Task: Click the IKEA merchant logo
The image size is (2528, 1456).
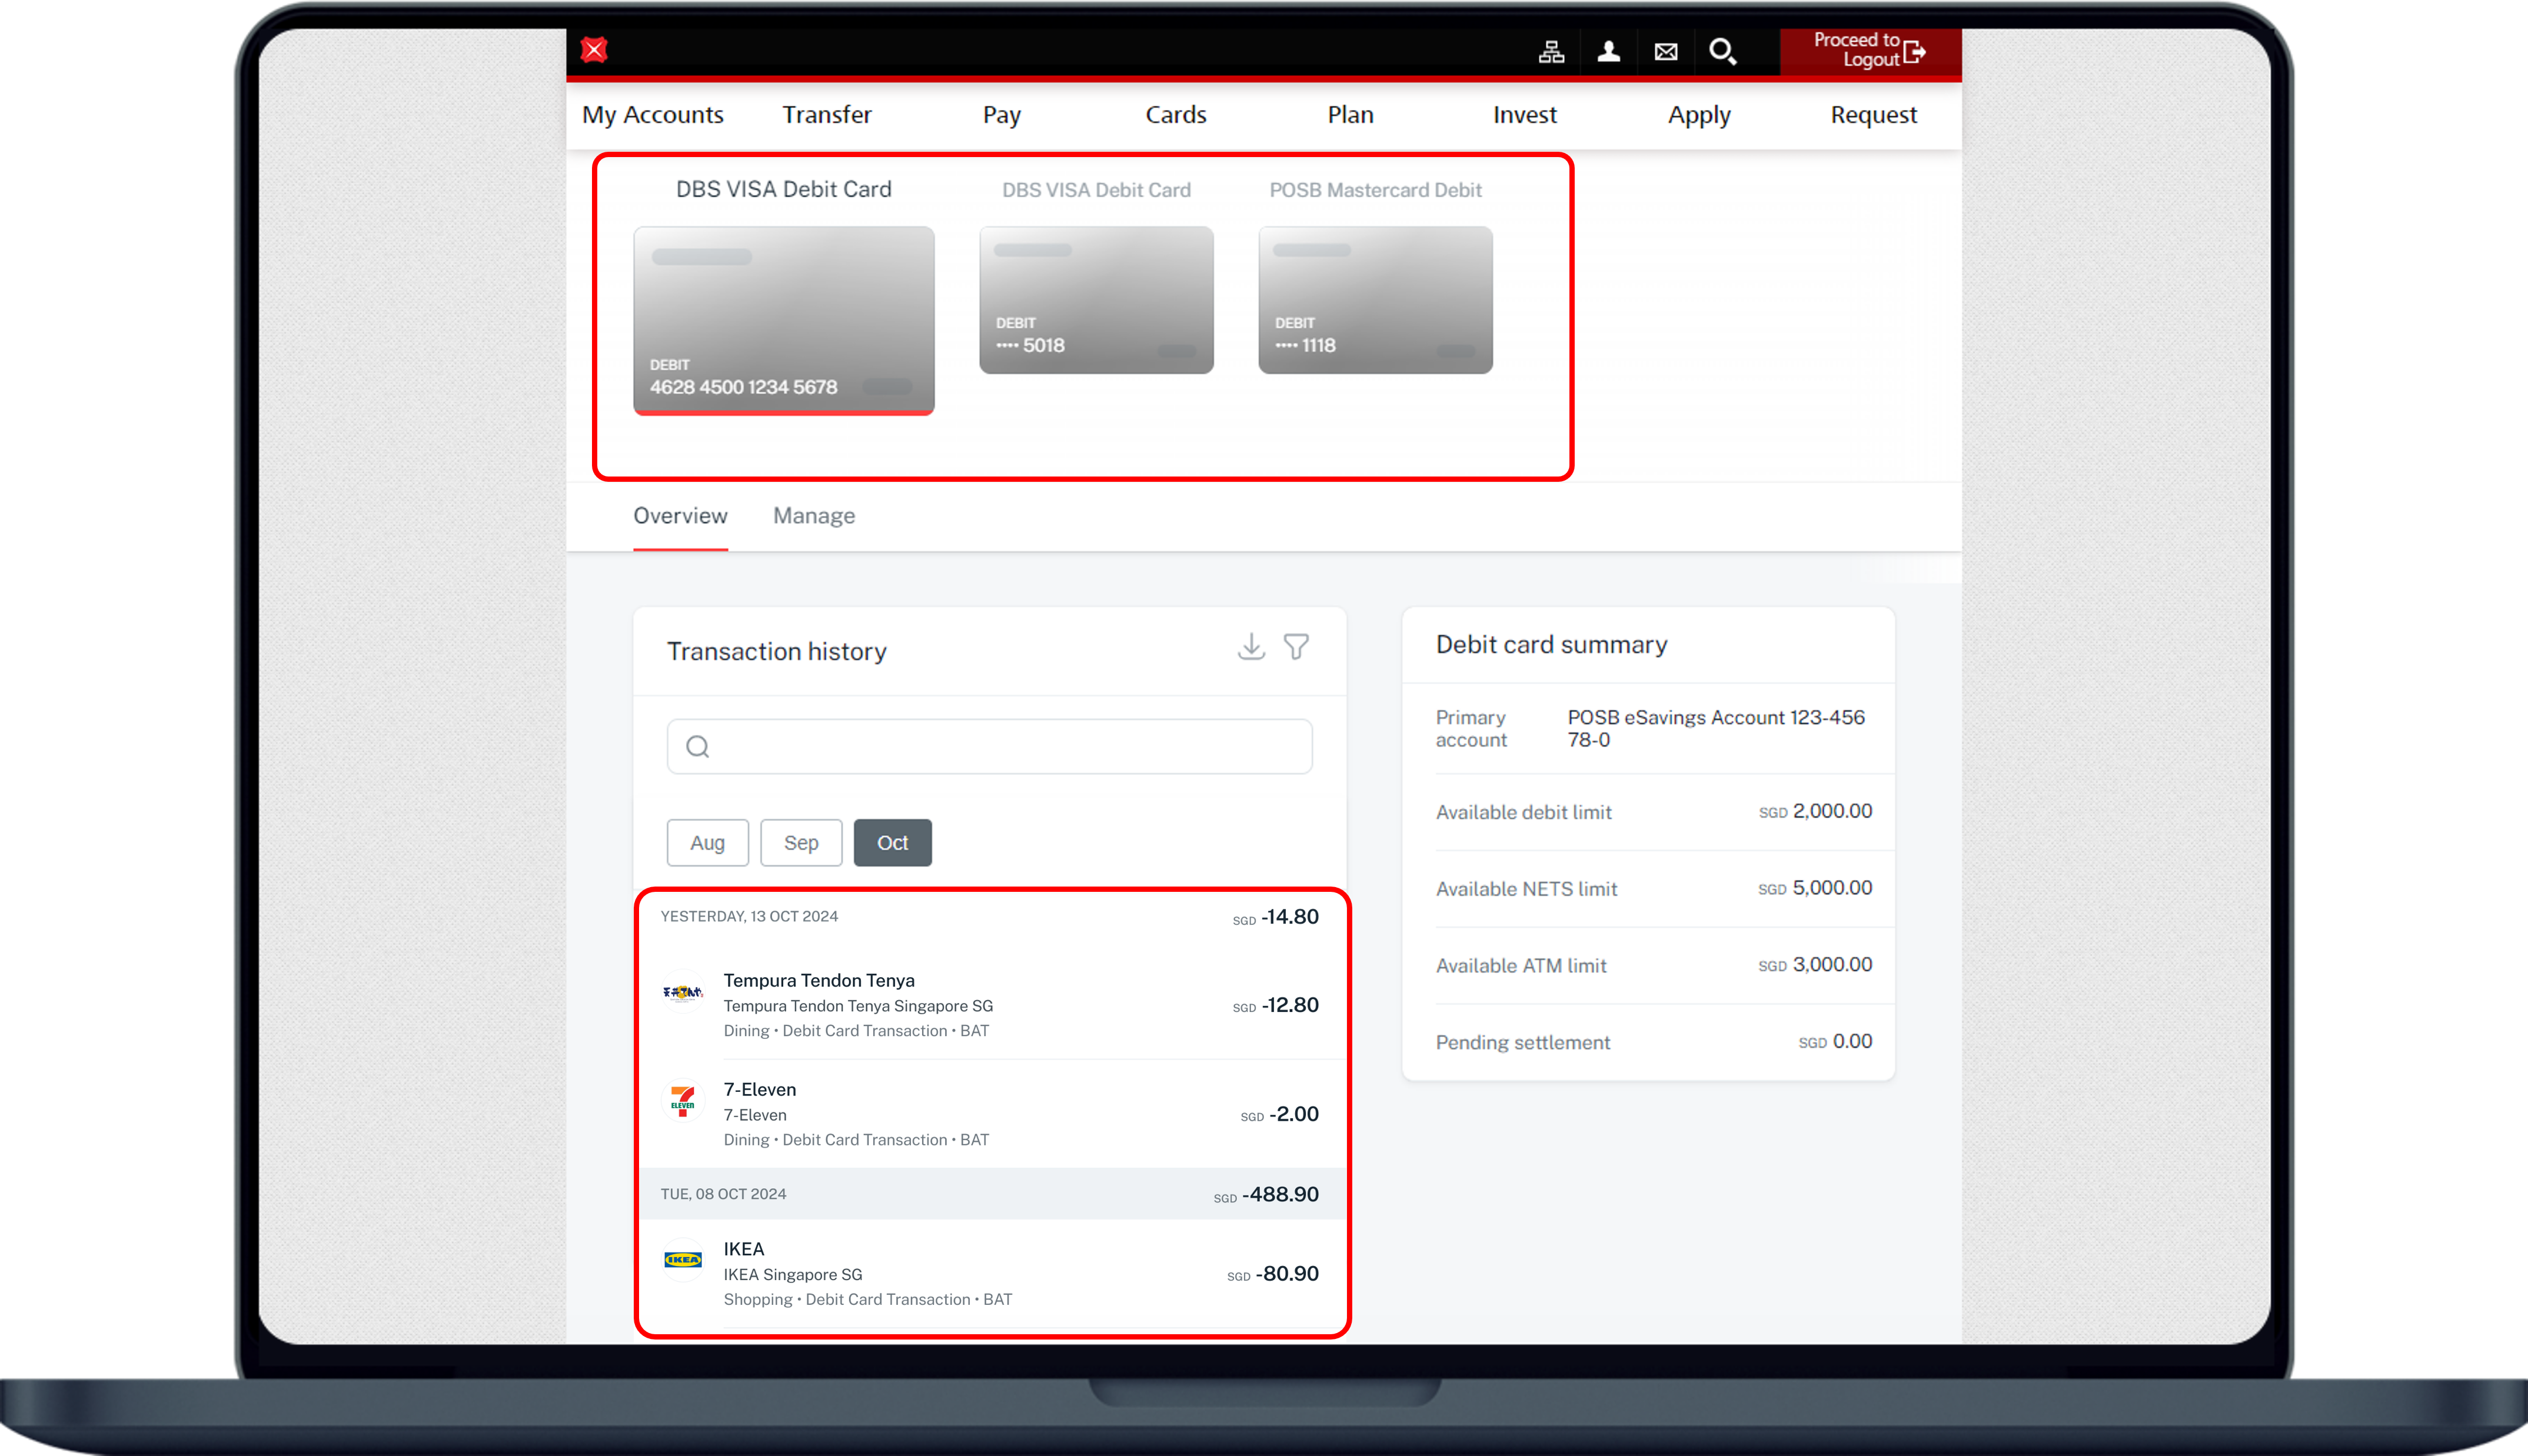Action: click(x=683, y=1260)
